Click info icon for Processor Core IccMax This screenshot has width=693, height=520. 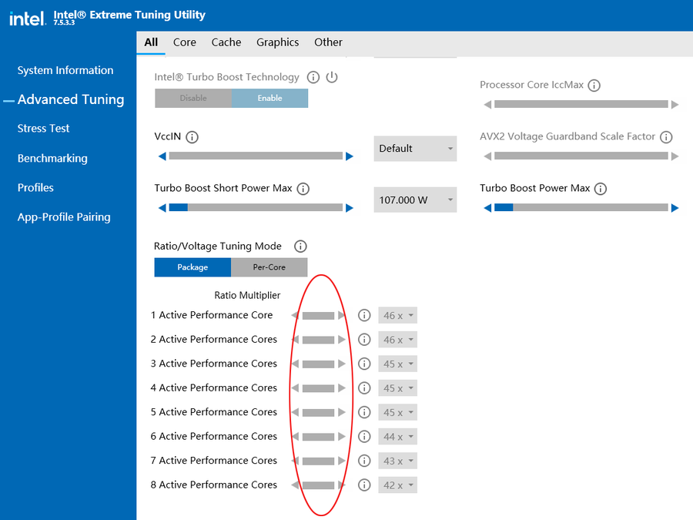click(594, 86)
